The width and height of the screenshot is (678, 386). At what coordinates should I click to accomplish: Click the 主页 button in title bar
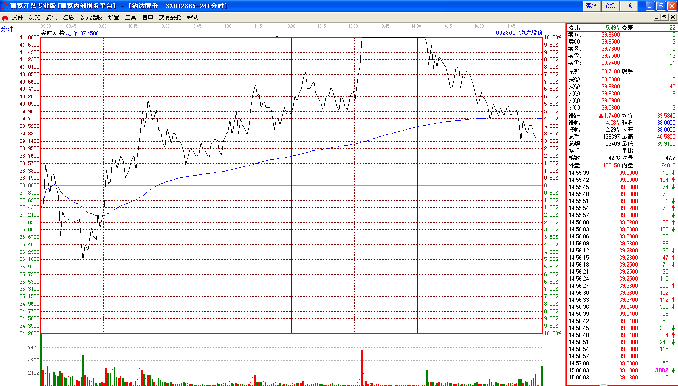(628, 6)
